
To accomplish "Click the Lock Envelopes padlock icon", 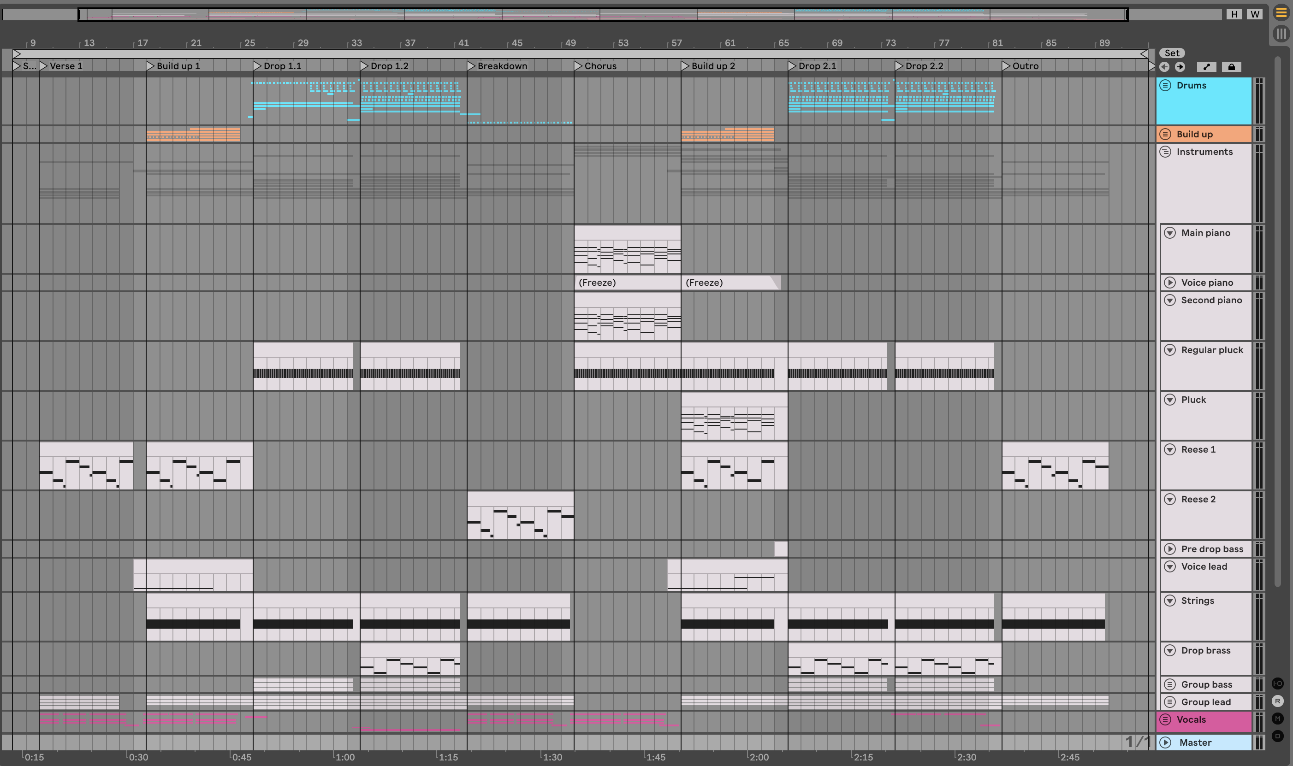I will (1232, 66).
